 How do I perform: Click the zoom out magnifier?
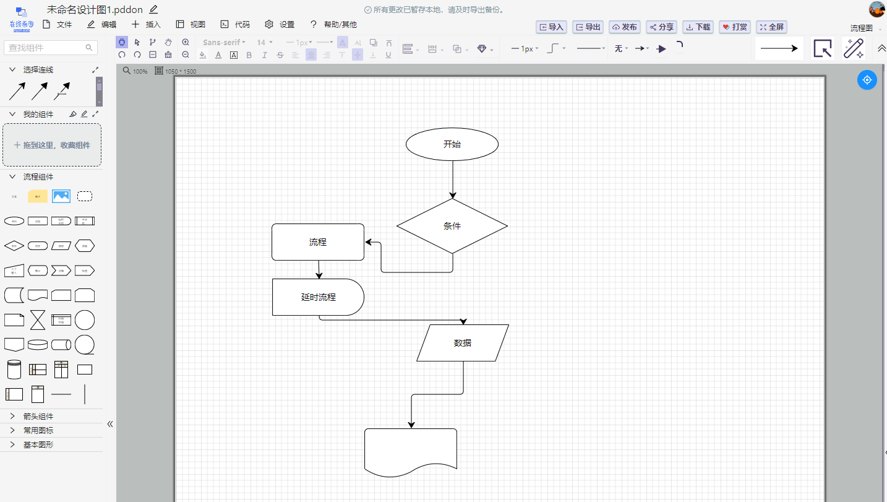(x=186, y=54)
